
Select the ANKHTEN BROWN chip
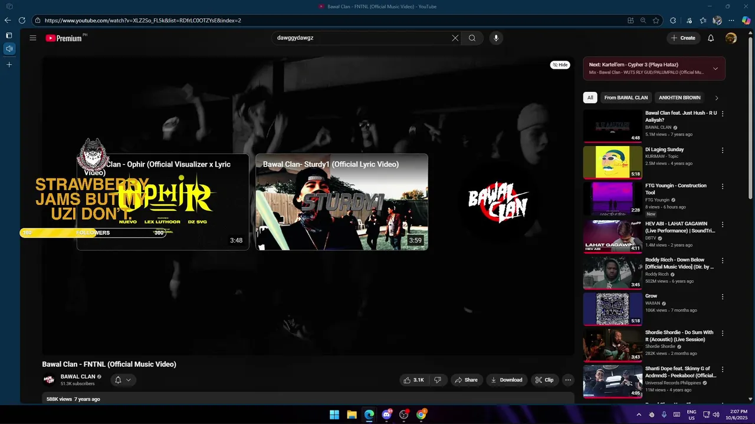[x=679, y=98]
